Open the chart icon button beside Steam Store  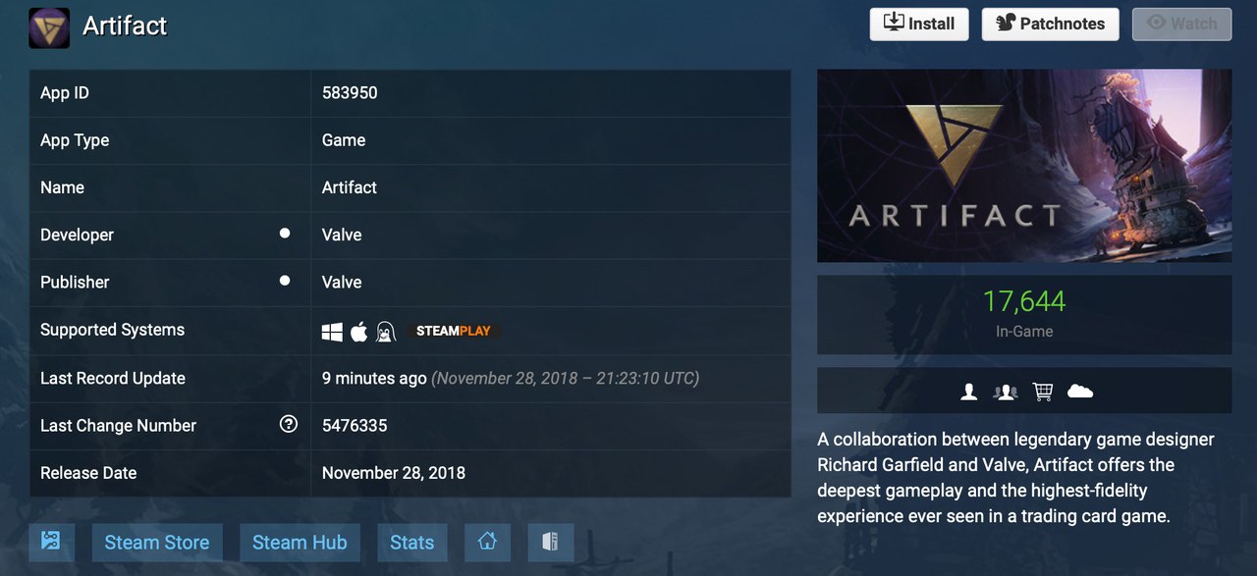click(x=52, y=542)
